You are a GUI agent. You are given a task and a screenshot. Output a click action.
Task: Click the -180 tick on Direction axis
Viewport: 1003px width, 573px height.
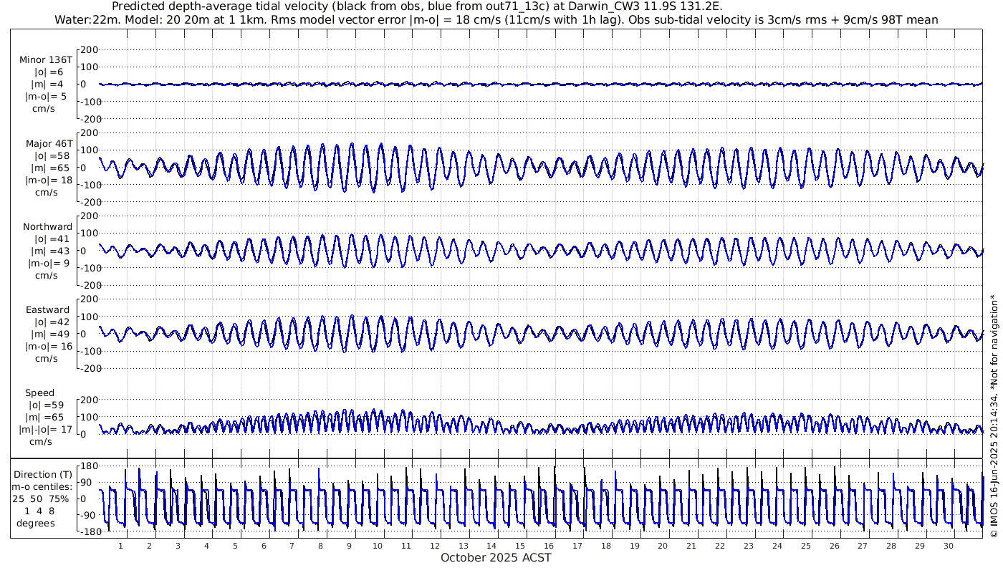[x=87, y=532]
